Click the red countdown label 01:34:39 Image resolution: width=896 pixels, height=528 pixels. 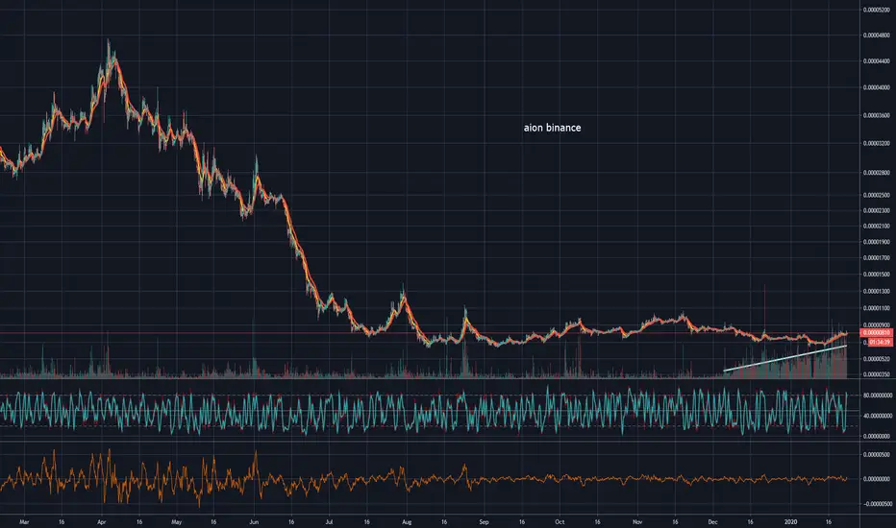click(x=880, y=343)
